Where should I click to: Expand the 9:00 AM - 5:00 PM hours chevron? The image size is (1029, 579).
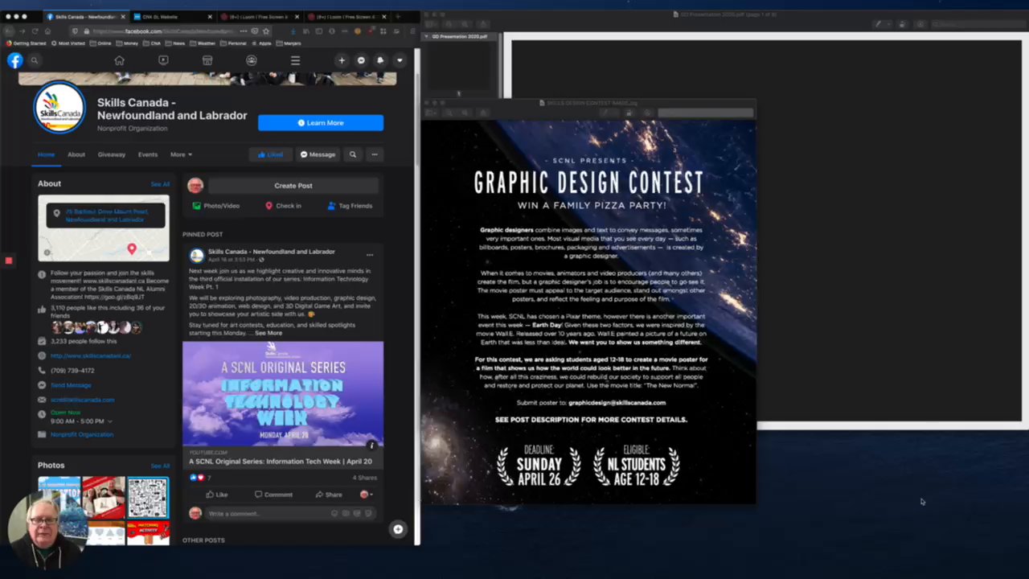110,421
